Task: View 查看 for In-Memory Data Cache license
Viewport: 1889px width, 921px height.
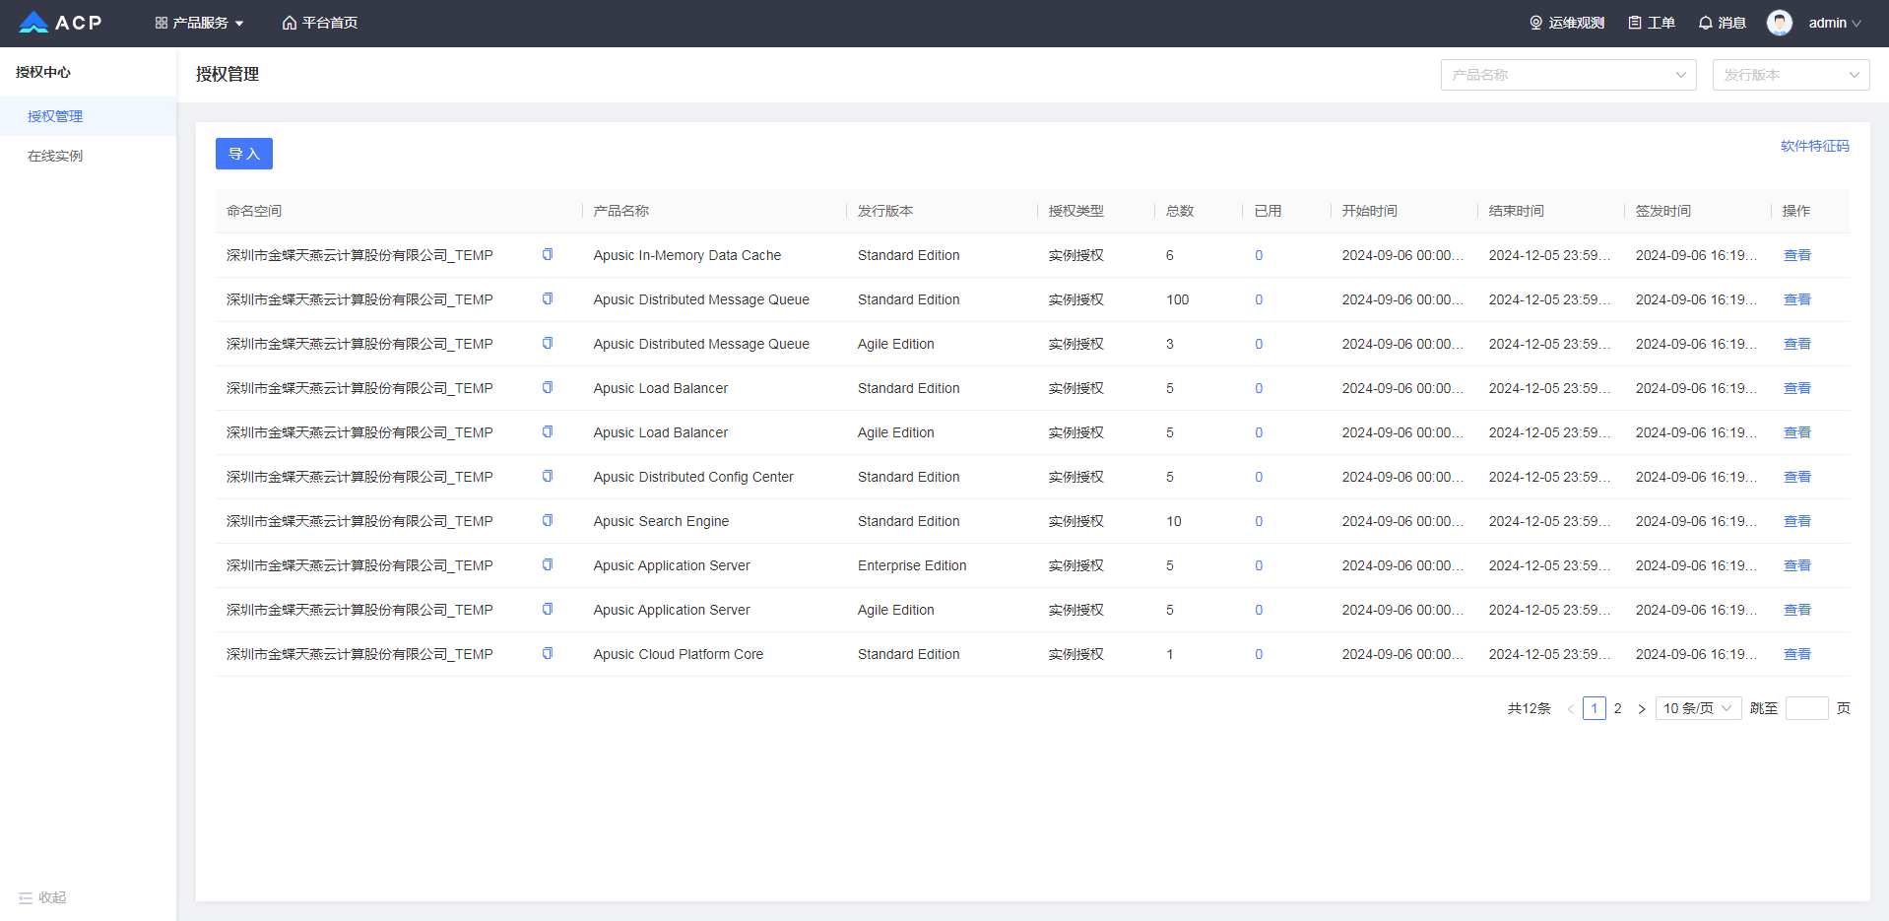Action: pos(1797,255)
